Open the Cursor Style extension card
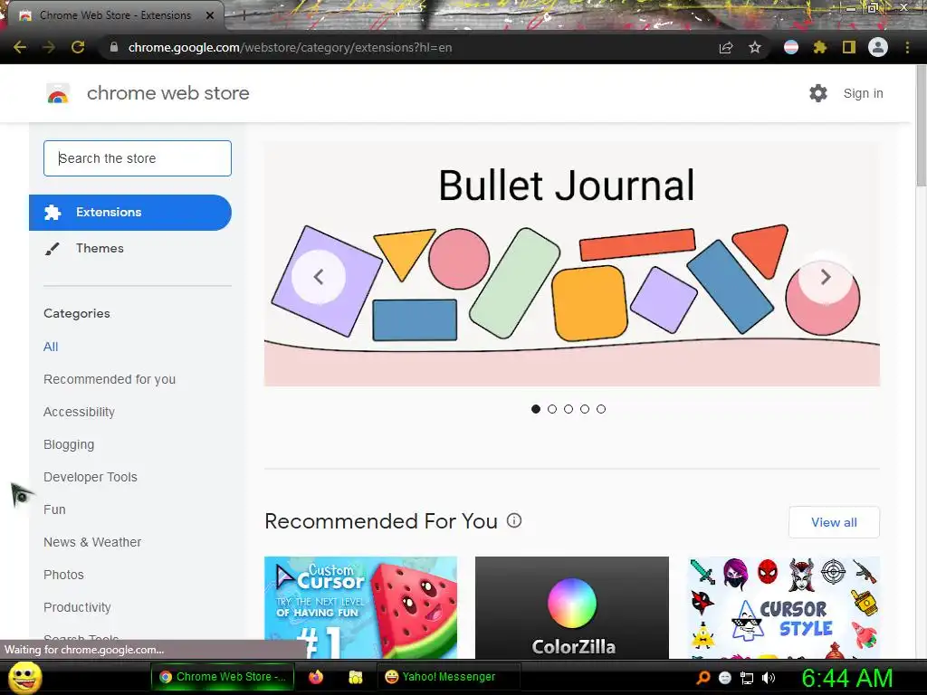The width and height of the screenshot is (927, 695). tap(783, 607)
